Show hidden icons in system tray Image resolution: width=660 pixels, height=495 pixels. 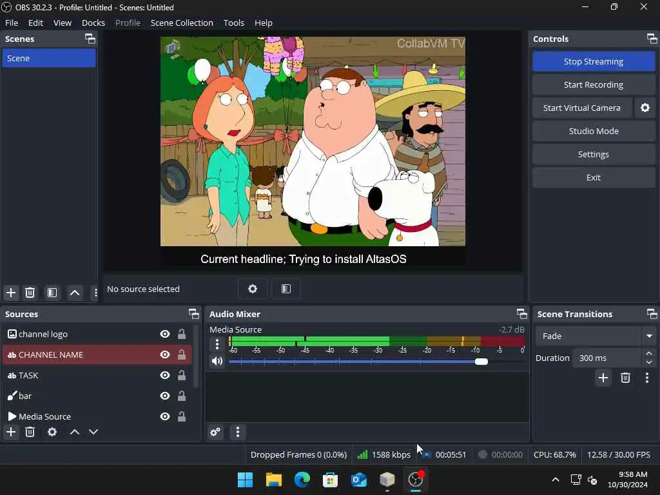pos(556,480)
